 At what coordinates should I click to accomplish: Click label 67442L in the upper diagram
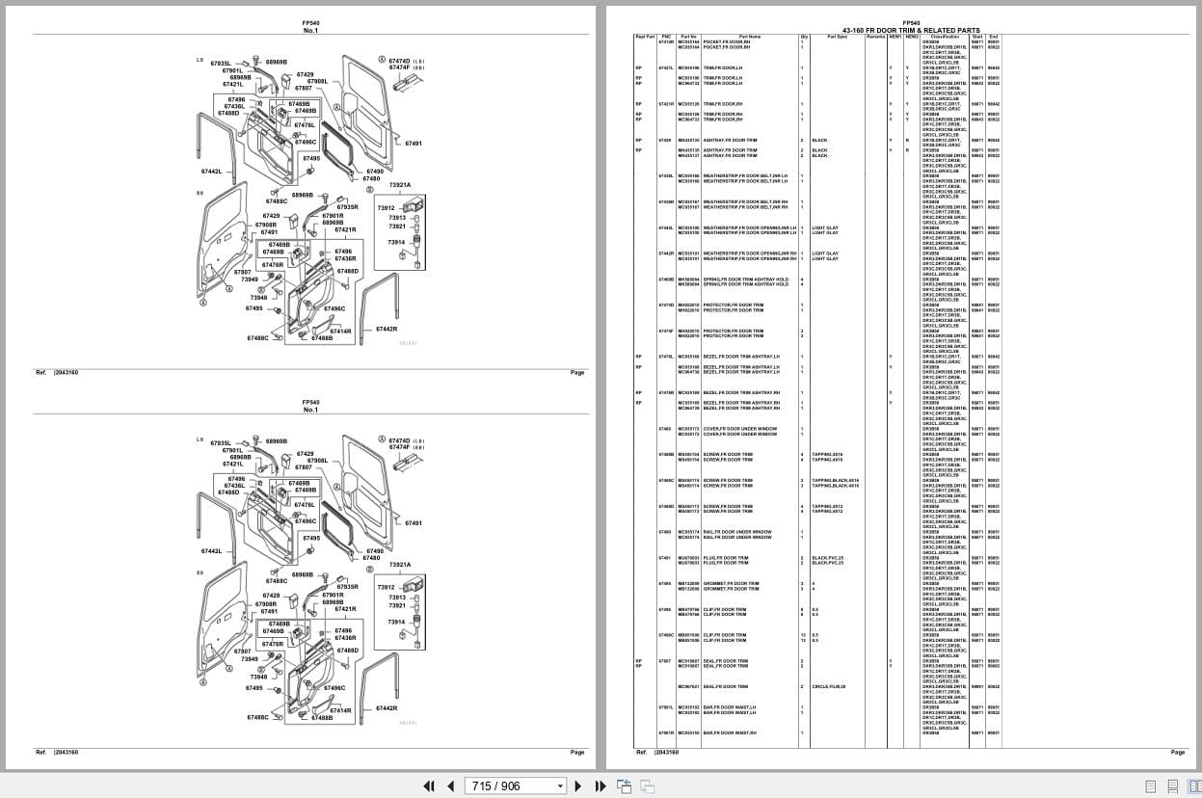pos(211,172)
